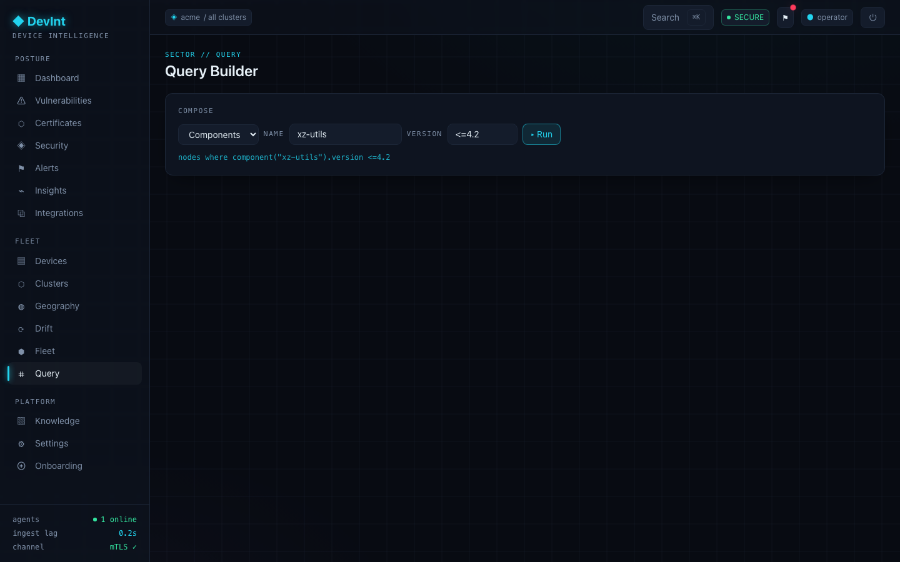
Task: Click the DevInt diamond logo icon
Action: pyautogui.click(x=18, y=21)
